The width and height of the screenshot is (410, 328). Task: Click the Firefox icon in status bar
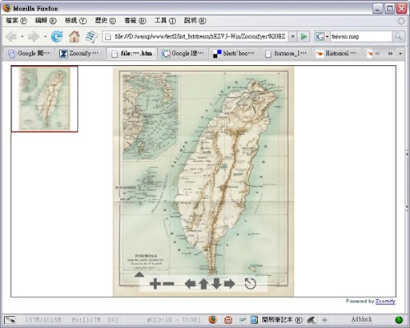213,319
